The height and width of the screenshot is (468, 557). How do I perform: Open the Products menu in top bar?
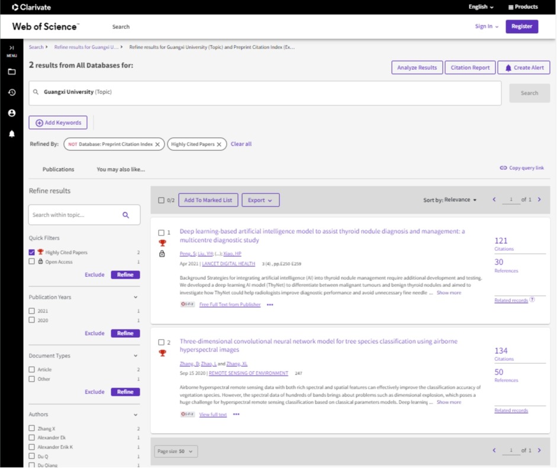coord(523,7)
